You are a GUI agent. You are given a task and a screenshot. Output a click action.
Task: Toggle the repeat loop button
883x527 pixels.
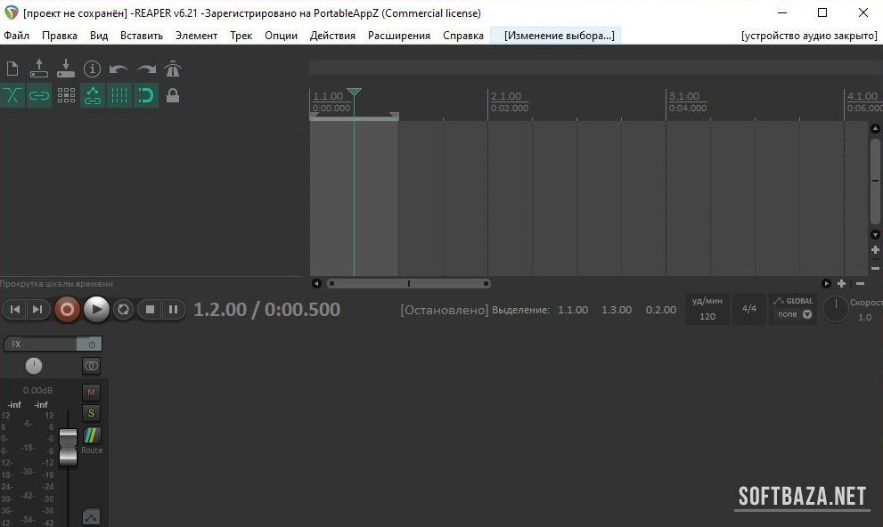[124, 310]
